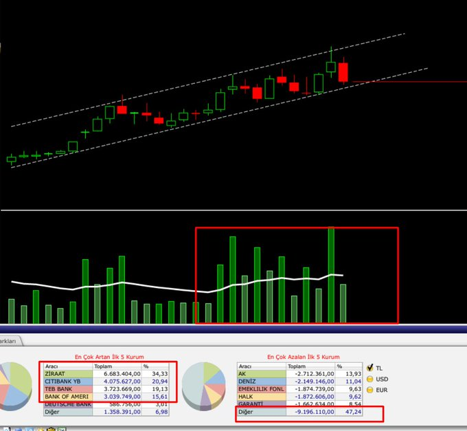
Task: Click the percentage 19,13
Action: (160, 389)
